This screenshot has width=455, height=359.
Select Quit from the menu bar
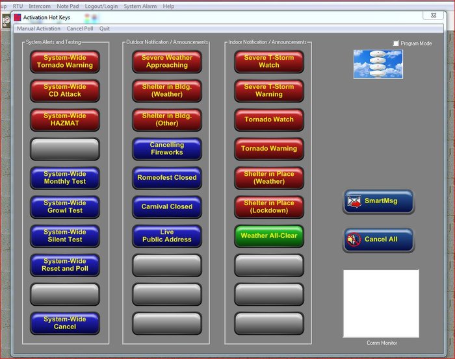[x=105, y=29]
